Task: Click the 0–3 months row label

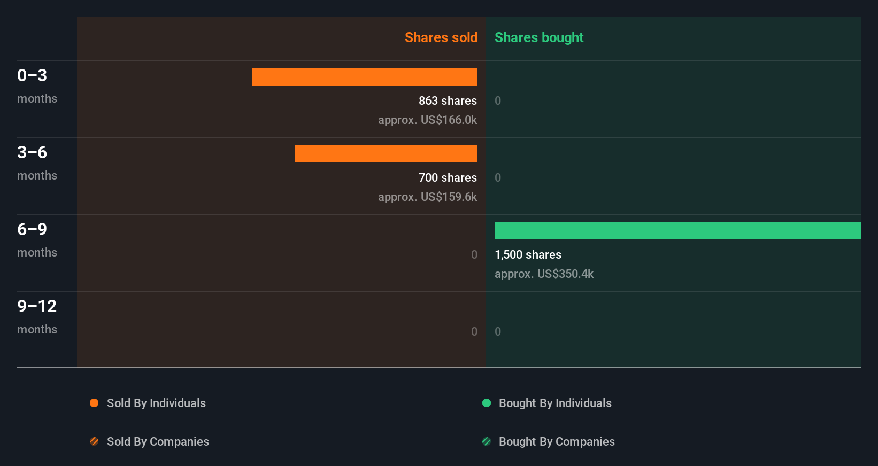Action: coord(37,86)
